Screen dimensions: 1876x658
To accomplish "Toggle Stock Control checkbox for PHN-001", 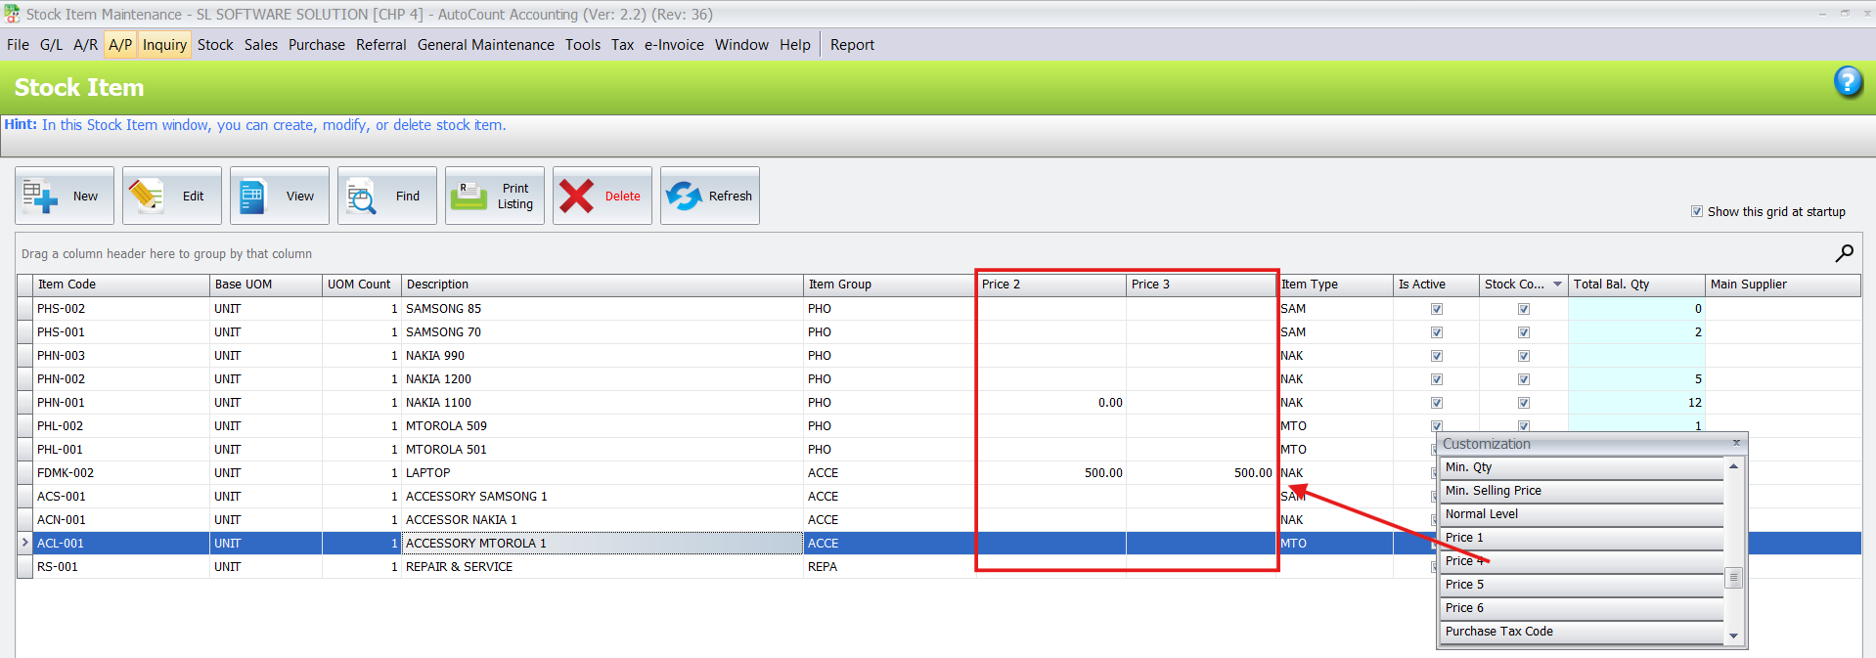I will [x=1523, y=403].
